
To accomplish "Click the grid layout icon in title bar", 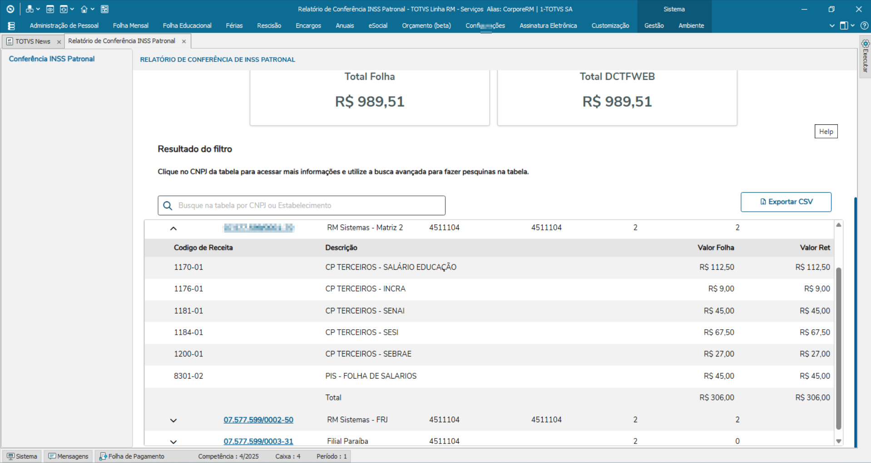I will coord(104,9).
